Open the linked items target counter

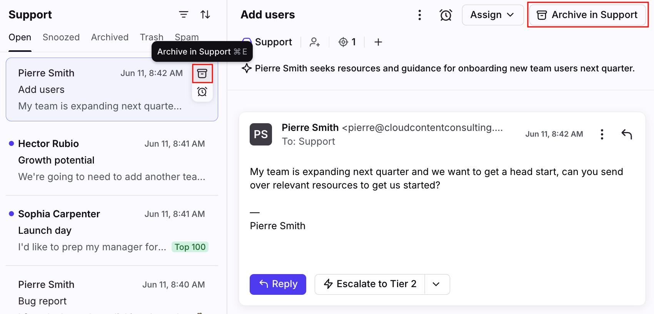click(347, 42)
